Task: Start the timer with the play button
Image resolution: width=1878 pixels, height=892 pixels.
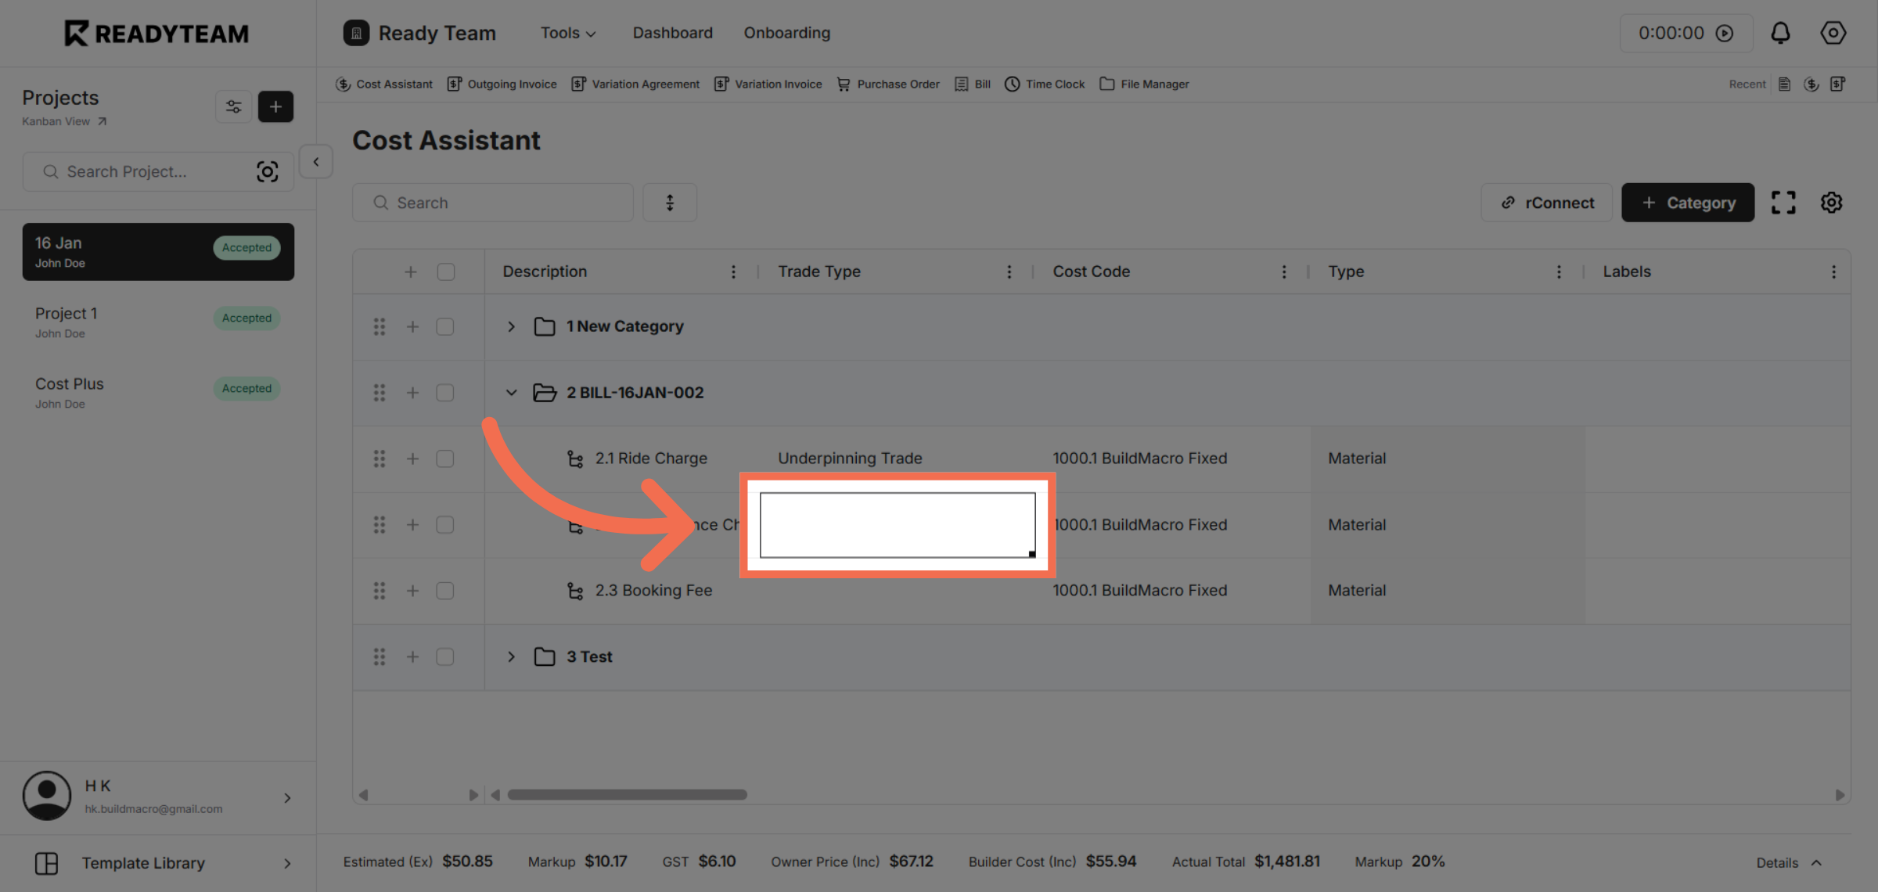Action: pyautogui.click(x=1726, y=33)
